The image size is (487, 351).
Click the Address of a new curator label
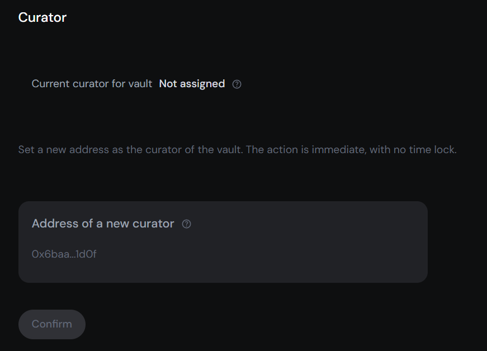tap(102, 223)
